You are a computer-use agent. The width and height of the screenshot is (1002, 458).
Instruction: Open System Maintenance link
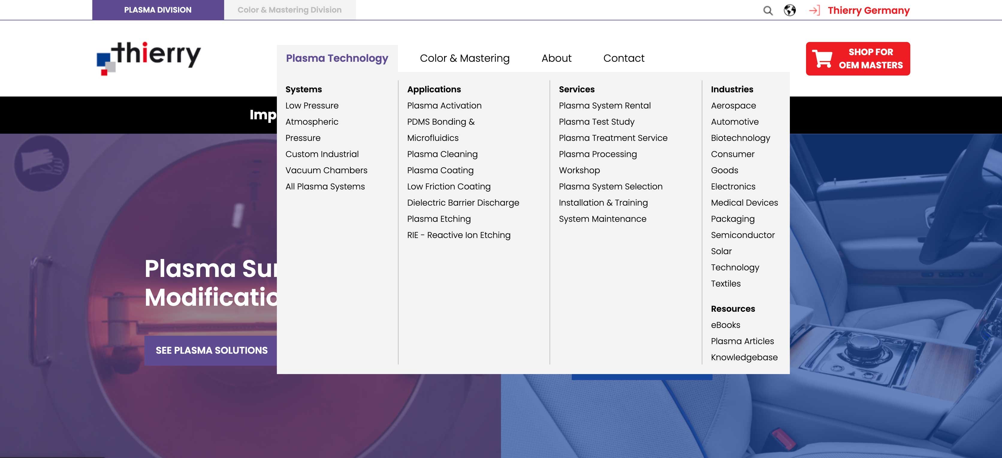click(x=603, y=219)
